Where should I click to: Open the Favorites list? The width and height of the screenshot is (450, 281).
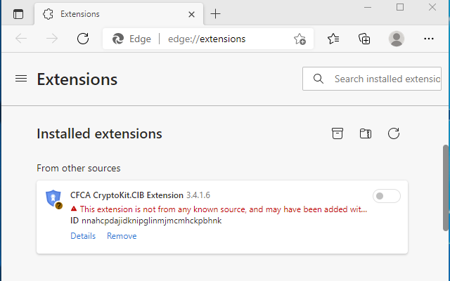coord(334,39)
